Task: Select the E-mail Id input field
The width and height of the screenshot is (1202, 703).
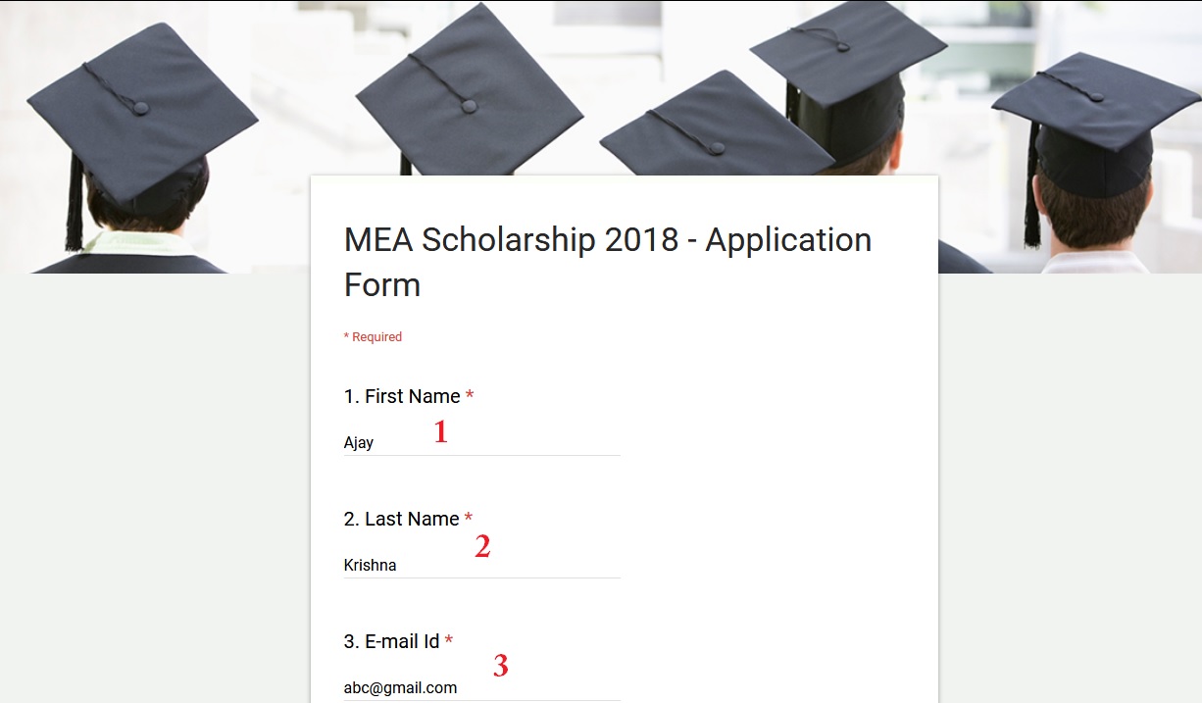Action: click(x=480, y=687)
